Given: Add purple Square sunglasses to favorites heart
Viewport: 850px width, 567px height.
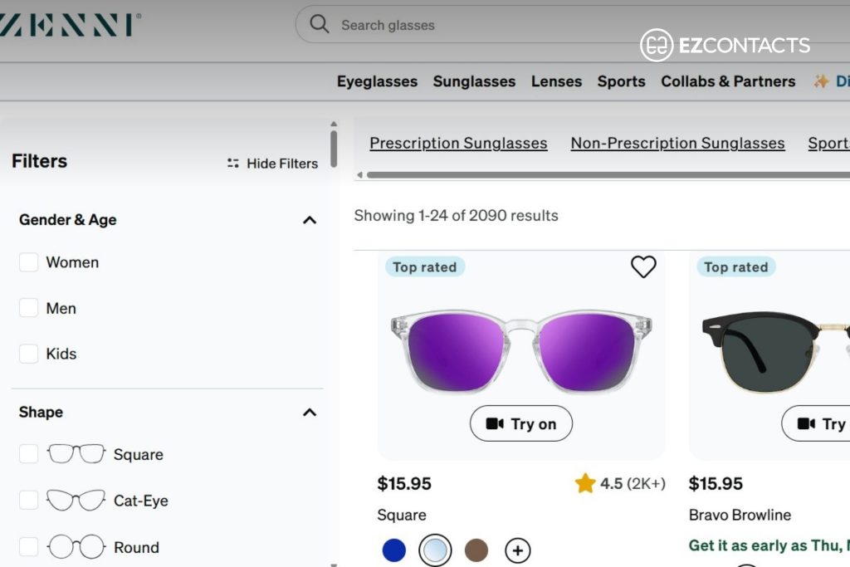Looking at the screenshot, I should 643,266.
